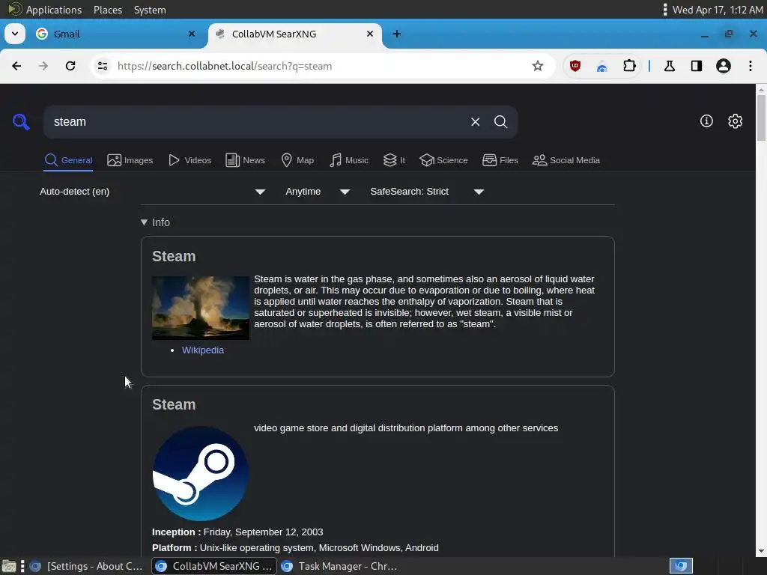This screenshot has width=767, height=575.
Task: Reload the current page
Action: pos(70,66)
